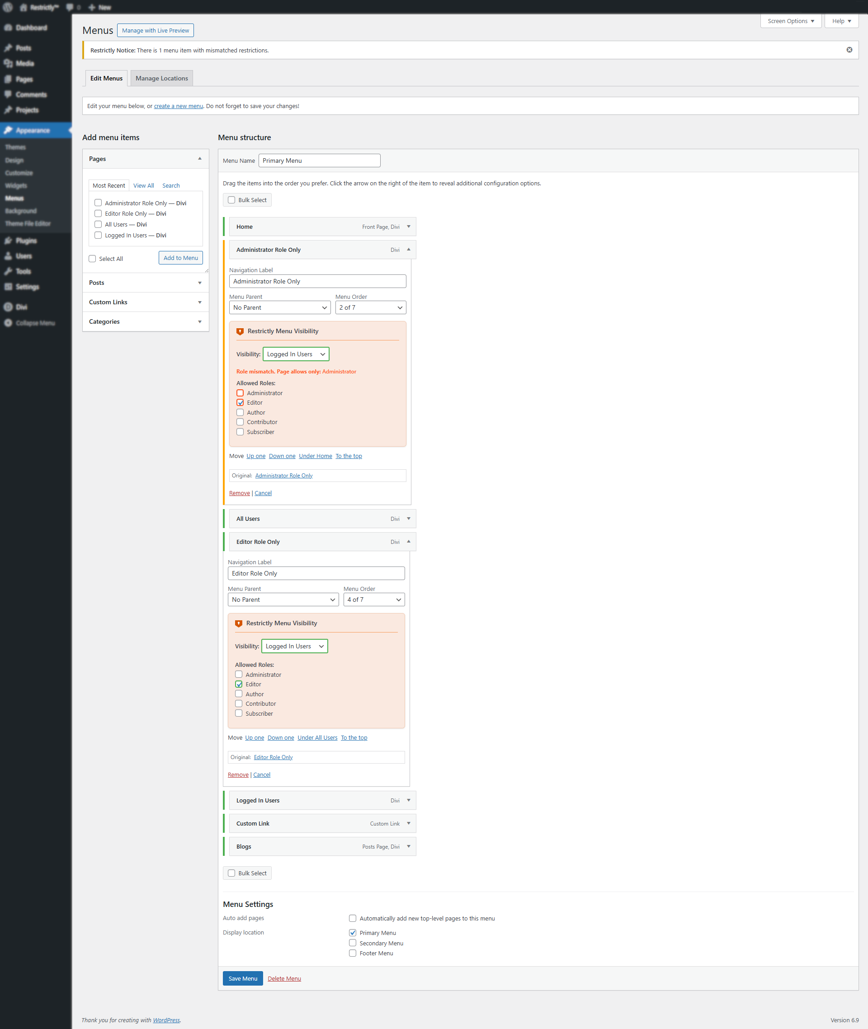Check the Administrator role under Administrator Role Only
Image resolution: width=868 pixels, height=1029 pixels.
[x=240, y=393]
